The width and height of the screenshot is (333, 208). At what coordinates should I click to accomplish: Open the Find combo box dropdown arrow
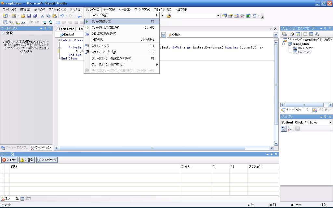[x=218, y=16]
